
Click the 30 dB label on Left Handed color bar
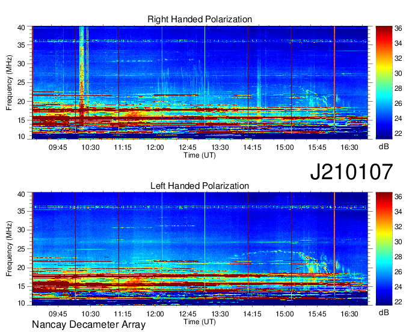click(x=398, y=242)
